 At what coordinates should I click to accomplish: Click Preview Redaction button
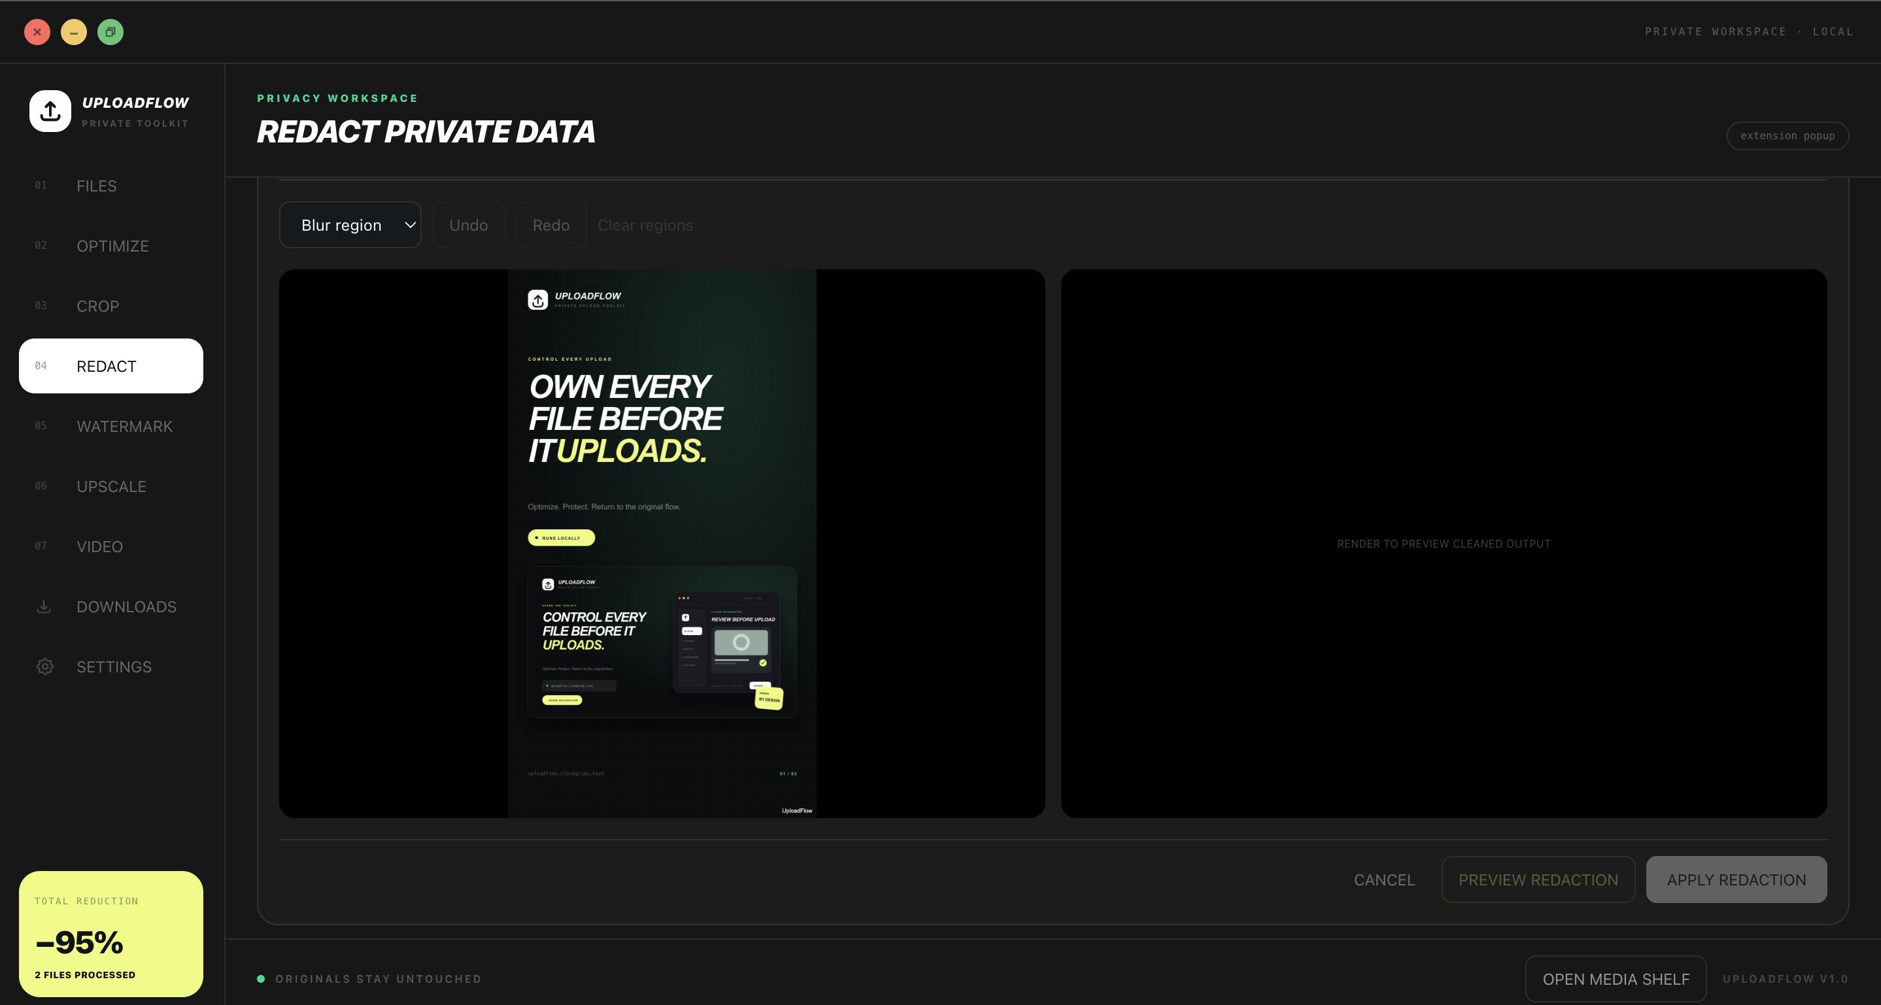pos(1538,880)
